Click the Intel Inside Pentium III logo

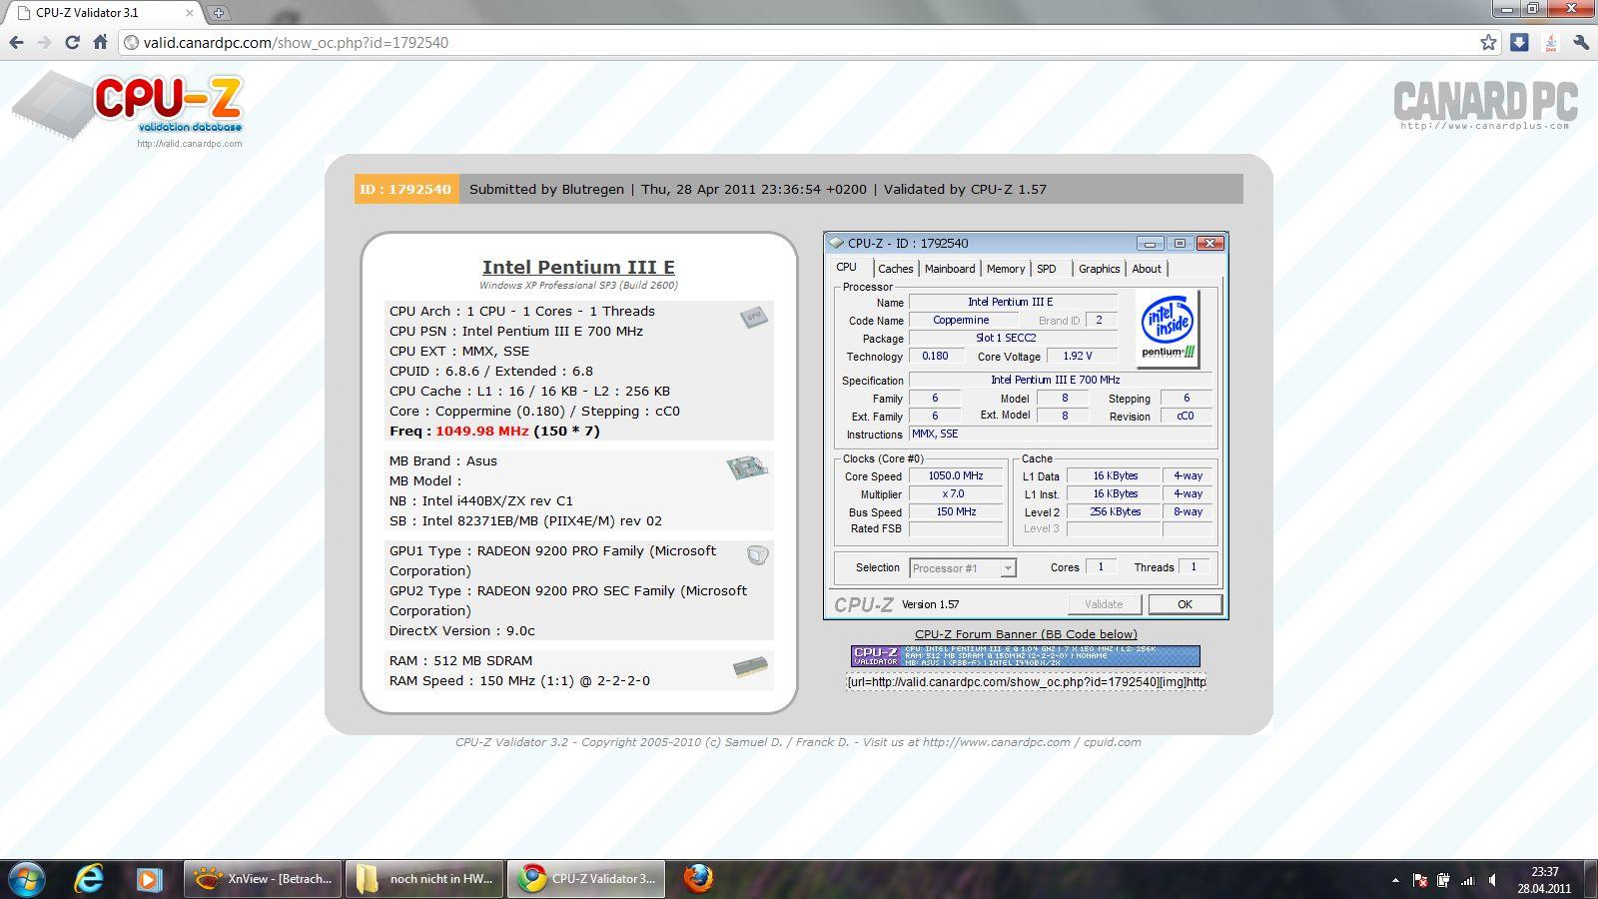(1168, 328)
